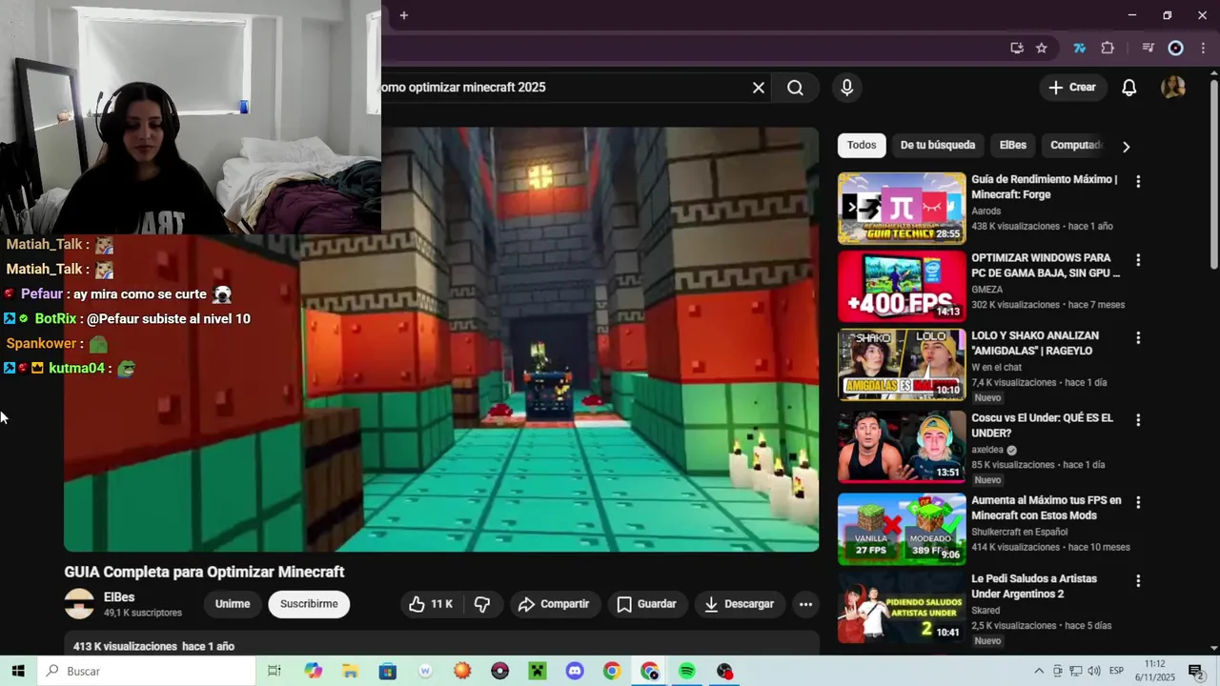Open a new browser tab with plus

click(x=404, y=15)
